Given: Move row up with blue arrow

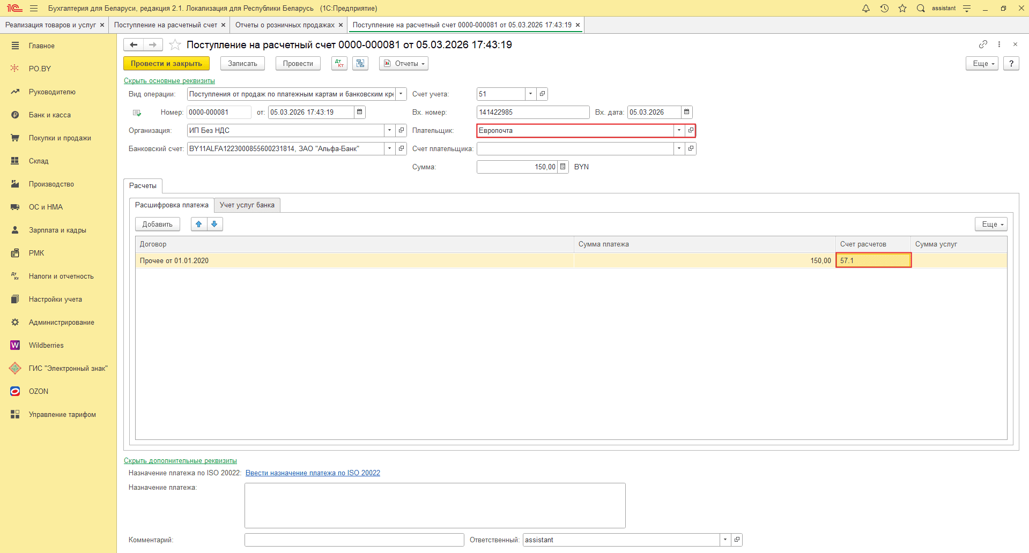Looking at the screenshot, I should [199, 224].
